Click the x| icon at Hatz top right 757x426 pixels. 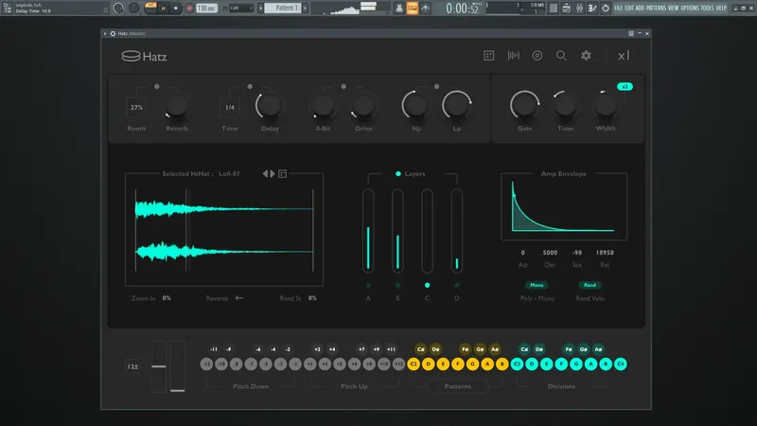623,56
